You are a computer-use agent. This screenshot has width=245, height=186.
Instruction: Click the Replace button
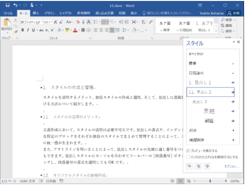pyautogui.click(x=227, y=25)
